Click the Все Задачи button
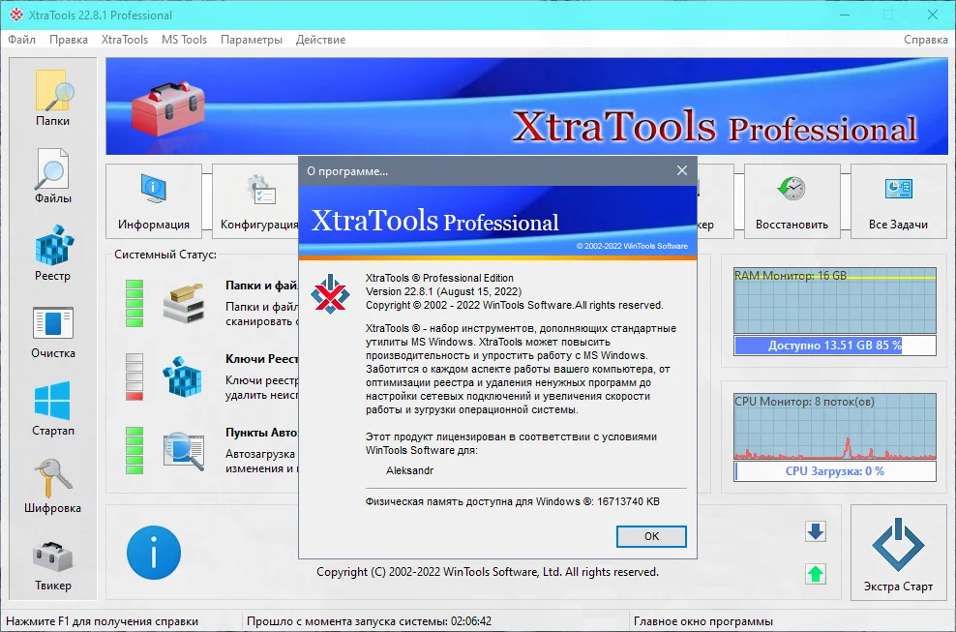The height and width of the screenshot is (632, 956). coord(898,200)
